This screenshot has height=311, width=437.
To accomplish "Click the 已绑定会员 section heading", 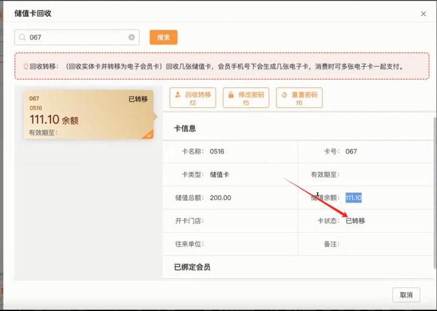I will coord(192,267).
